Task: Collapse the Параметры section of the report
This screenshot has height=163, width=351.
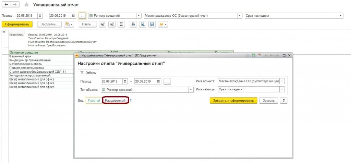Action: click(x=4, y=31)
